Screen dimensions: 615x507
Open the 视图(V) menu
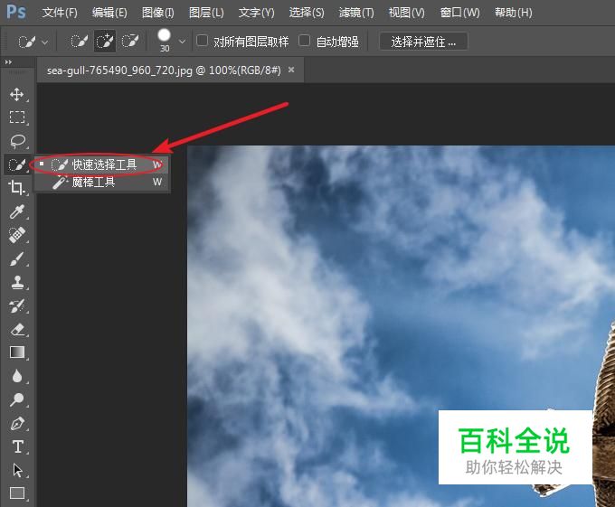[x=406, y=13]
